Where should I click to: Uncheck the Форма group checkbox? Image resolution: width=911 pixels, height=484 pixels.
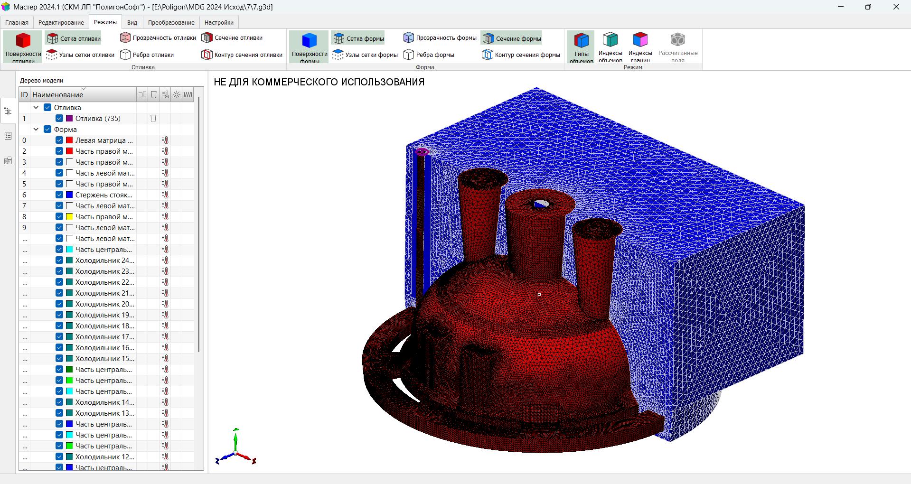(x=47, y=129)
